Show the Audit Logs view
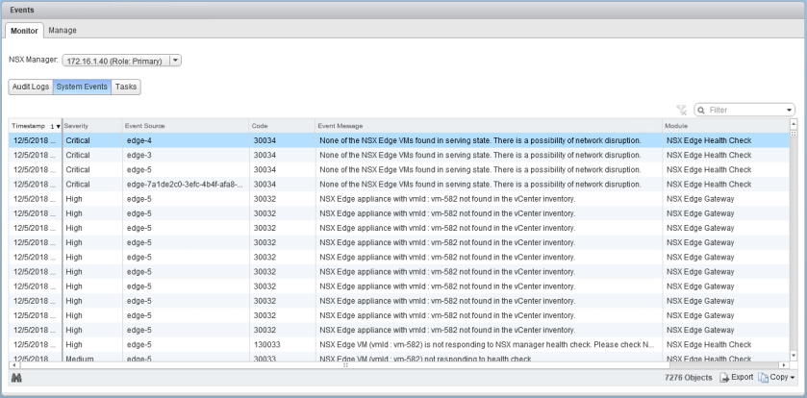The width and height of the screenshot is (807, 398). (x=30, y=87)
